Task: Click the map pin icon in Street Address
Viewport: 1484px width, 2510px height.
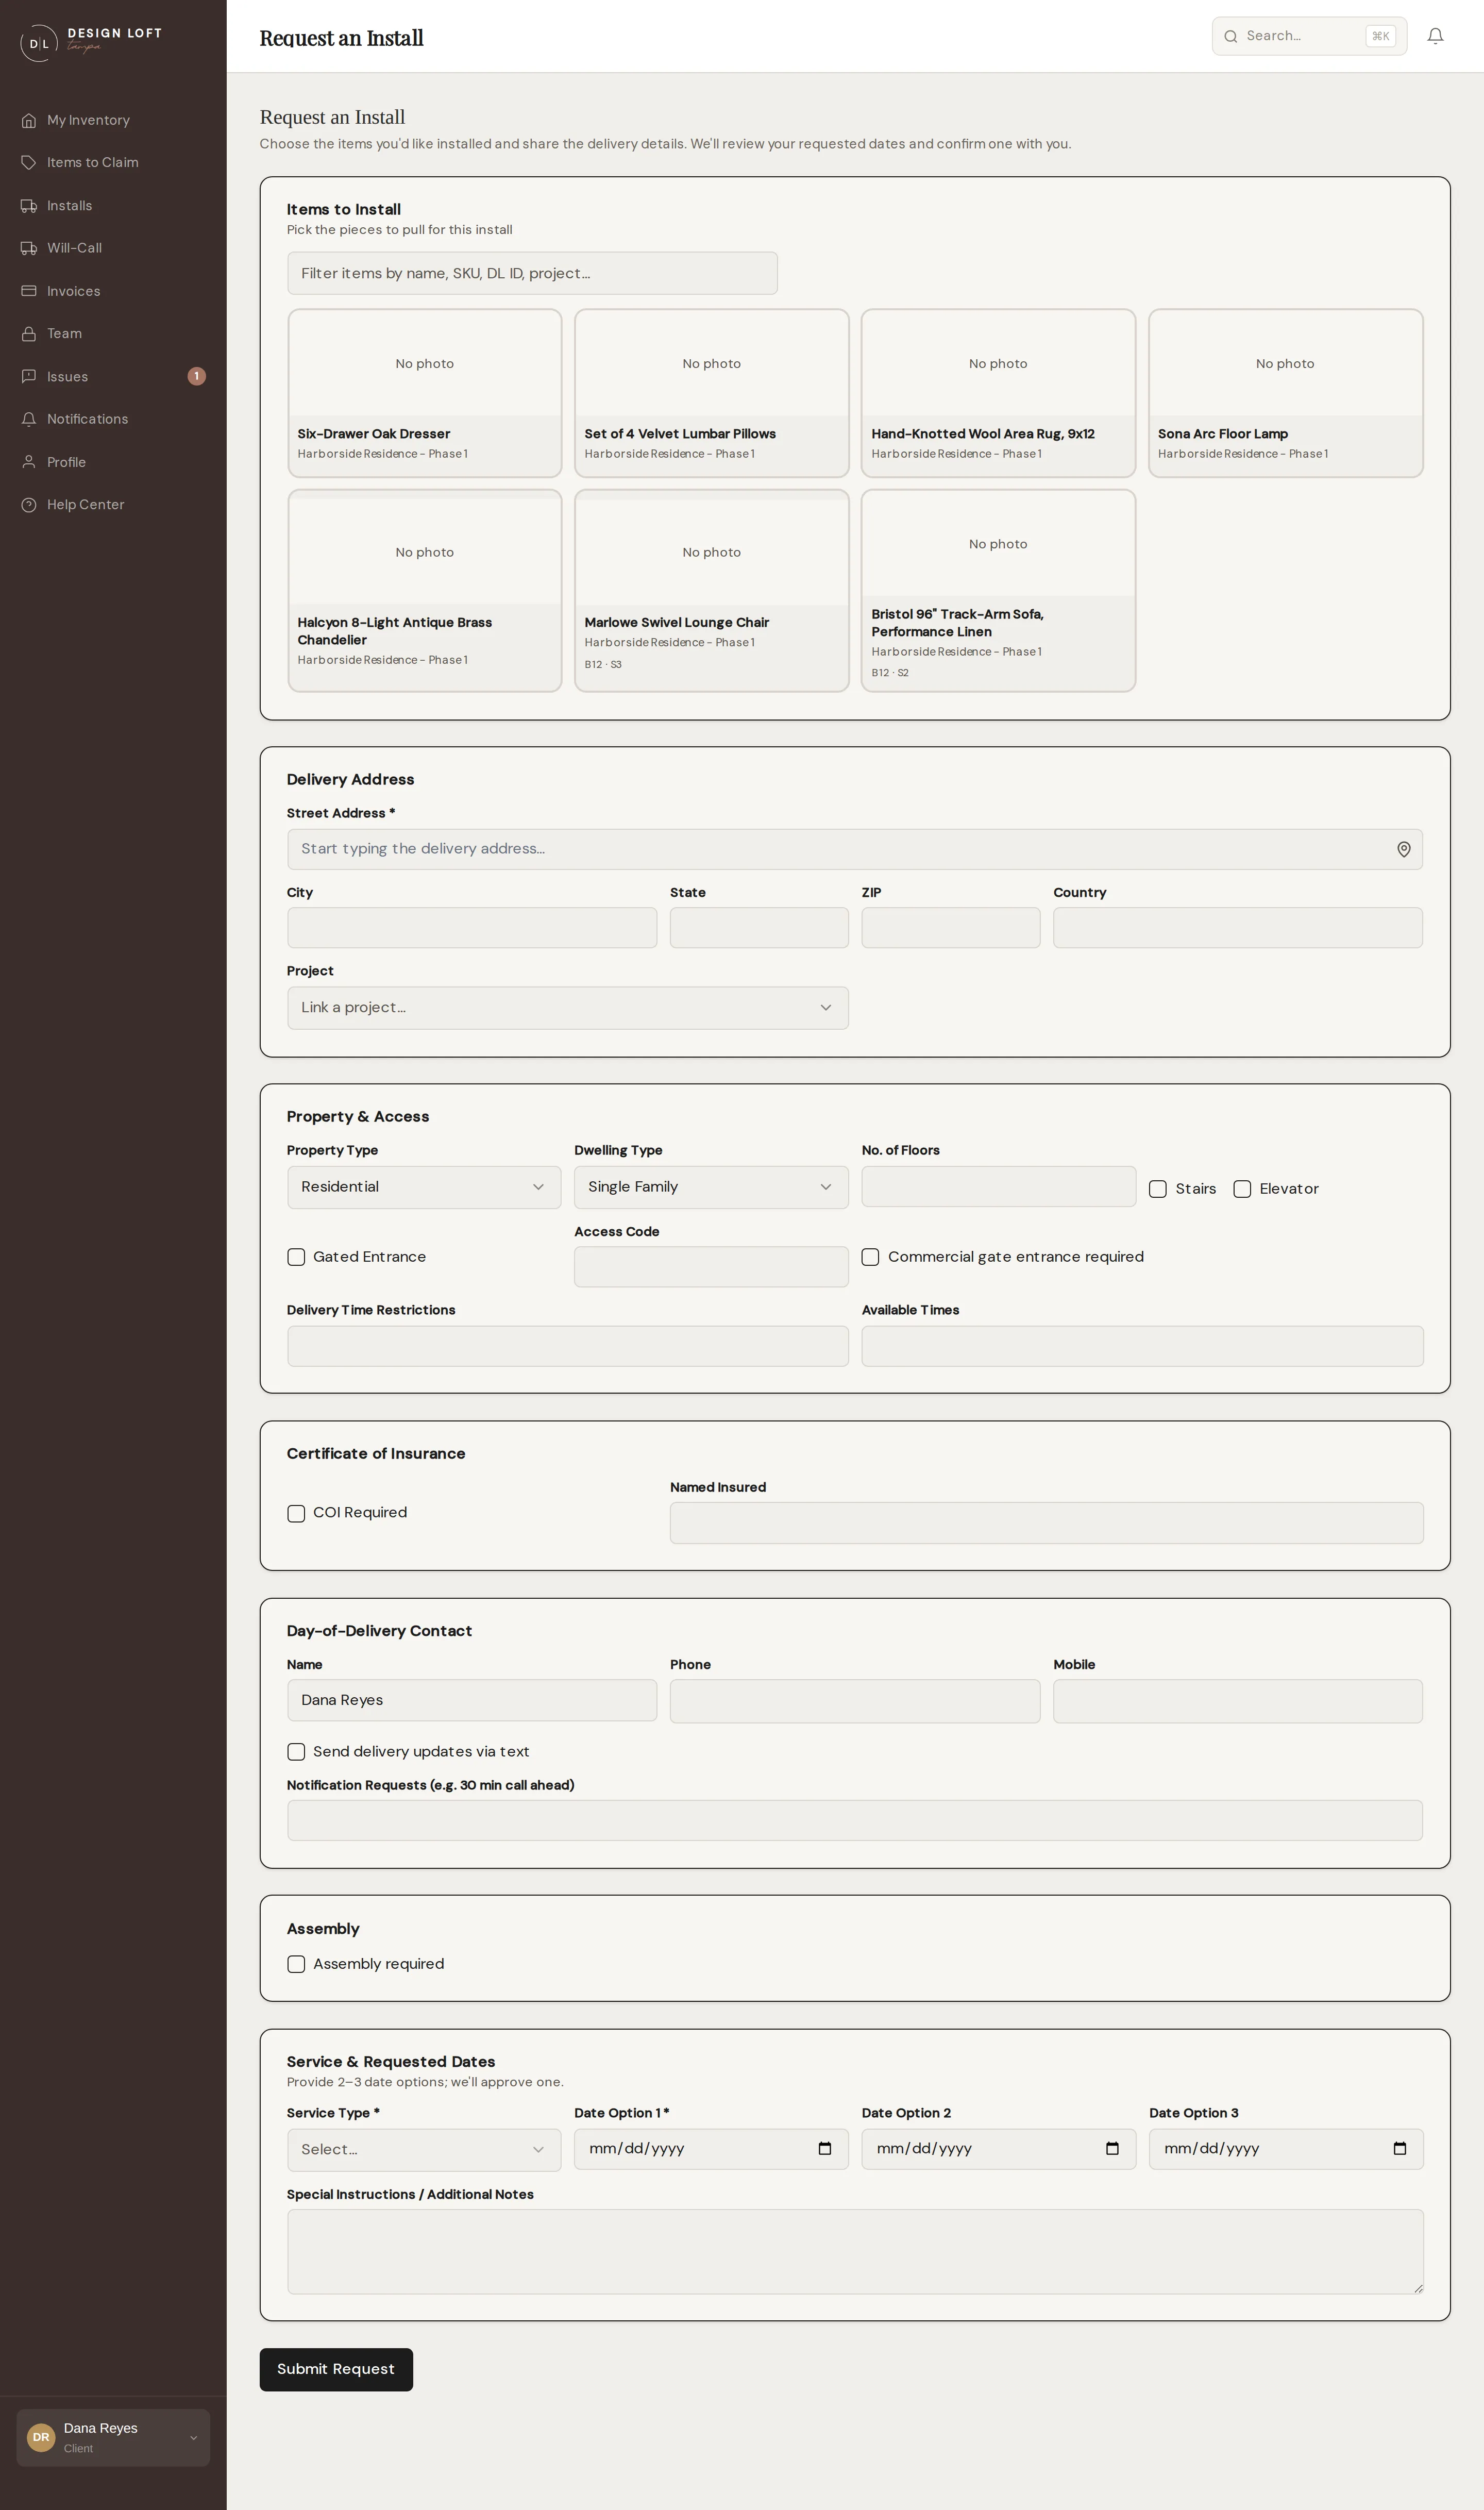Action: pos(1404,849)
